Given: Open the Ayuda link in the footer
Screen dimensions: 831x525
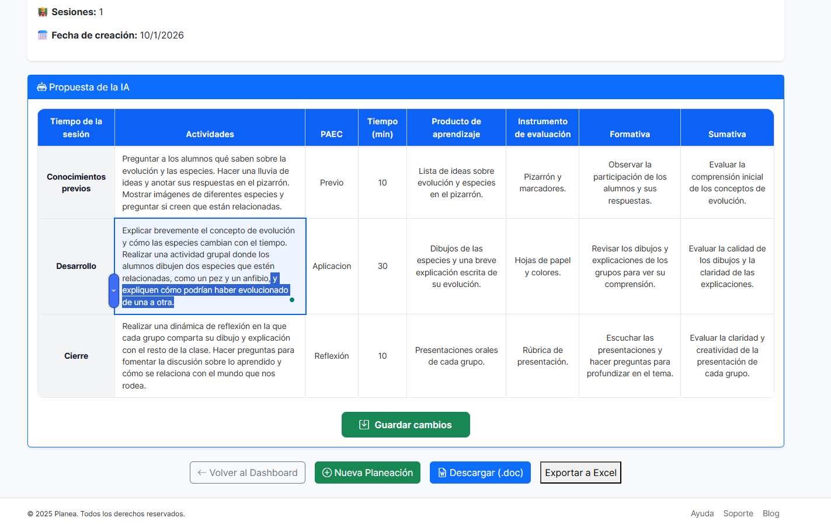Looking at the screenshot, I should [x=702, y=514].
